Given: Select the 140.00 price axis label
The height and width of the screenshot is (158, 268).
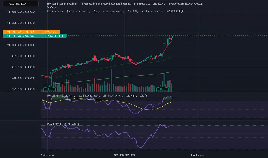Looking at the screenshot, I should [21, 23].
